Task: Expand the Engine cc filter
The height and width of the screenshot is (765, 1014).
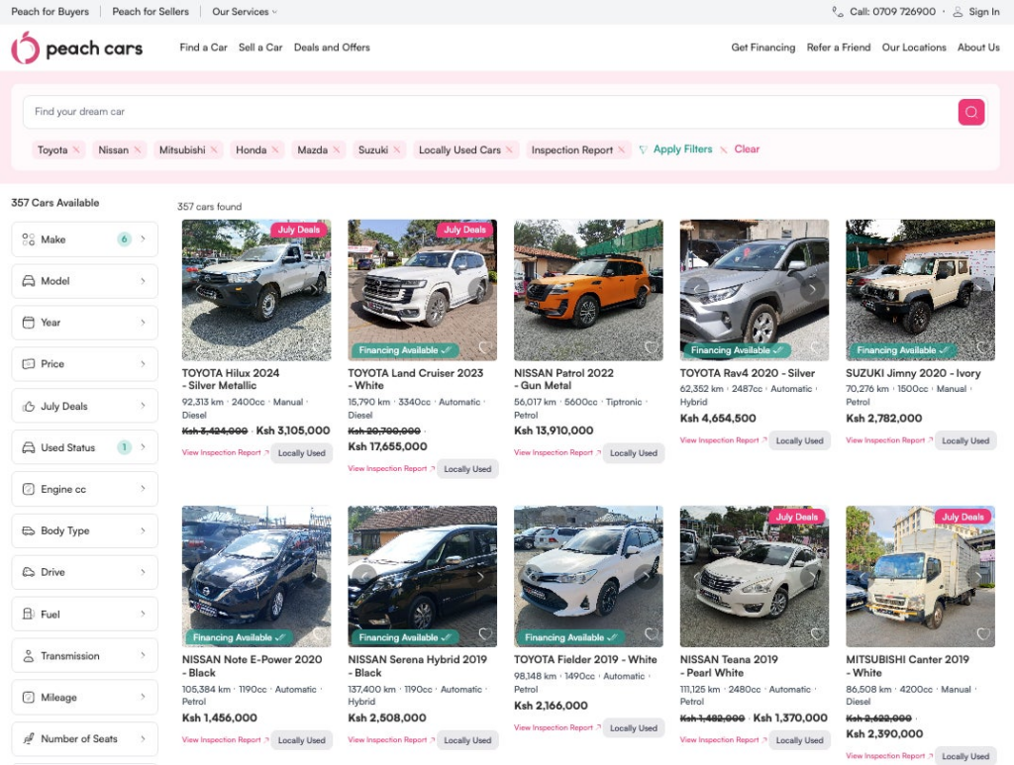Action: (x=85, y=489)
